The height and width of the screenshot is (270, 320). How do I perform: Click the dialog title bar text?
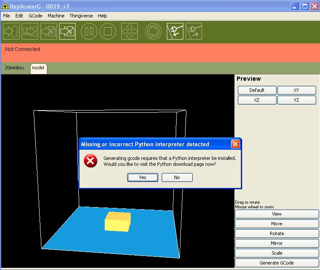(145, 144)
